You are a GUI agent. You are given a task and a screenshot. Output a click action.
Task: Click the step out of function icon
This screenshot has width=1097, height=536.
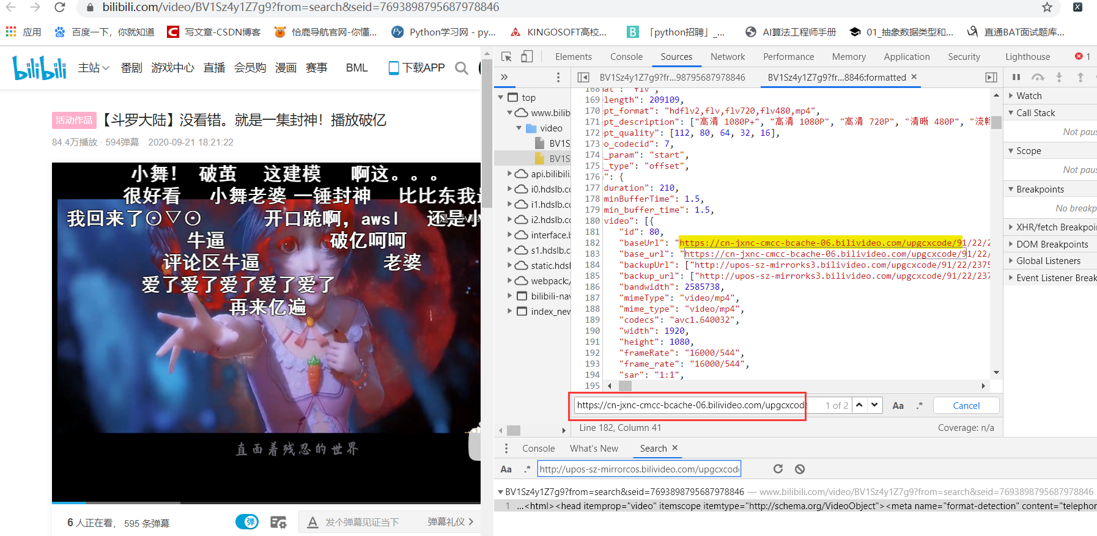coord(1080,77)
